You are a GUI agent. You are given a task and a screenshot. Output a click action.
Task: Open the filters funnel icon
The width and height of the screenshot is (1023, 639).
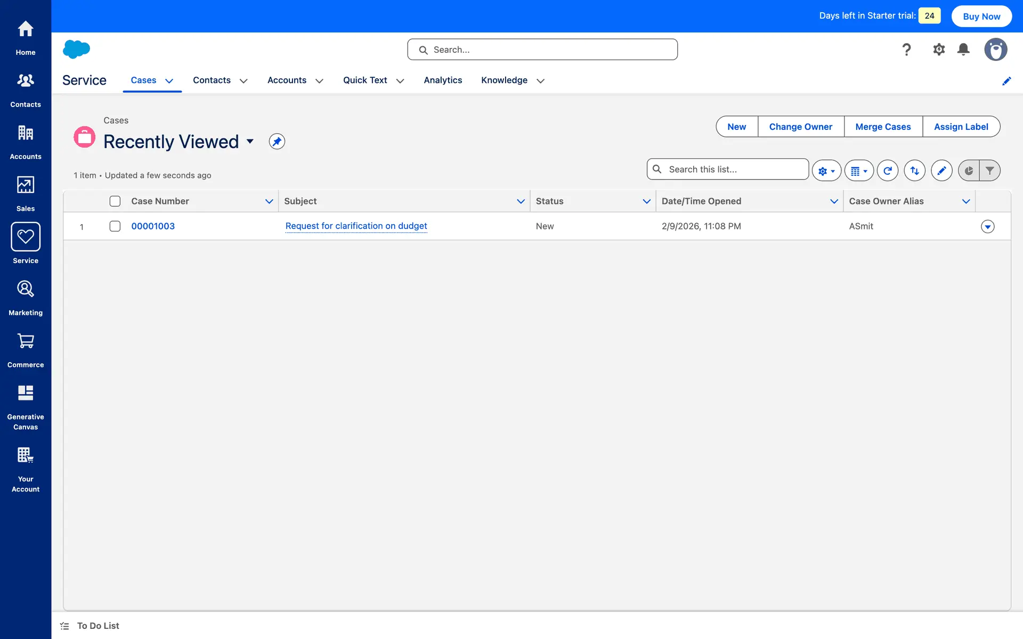[x=989, y=170]
